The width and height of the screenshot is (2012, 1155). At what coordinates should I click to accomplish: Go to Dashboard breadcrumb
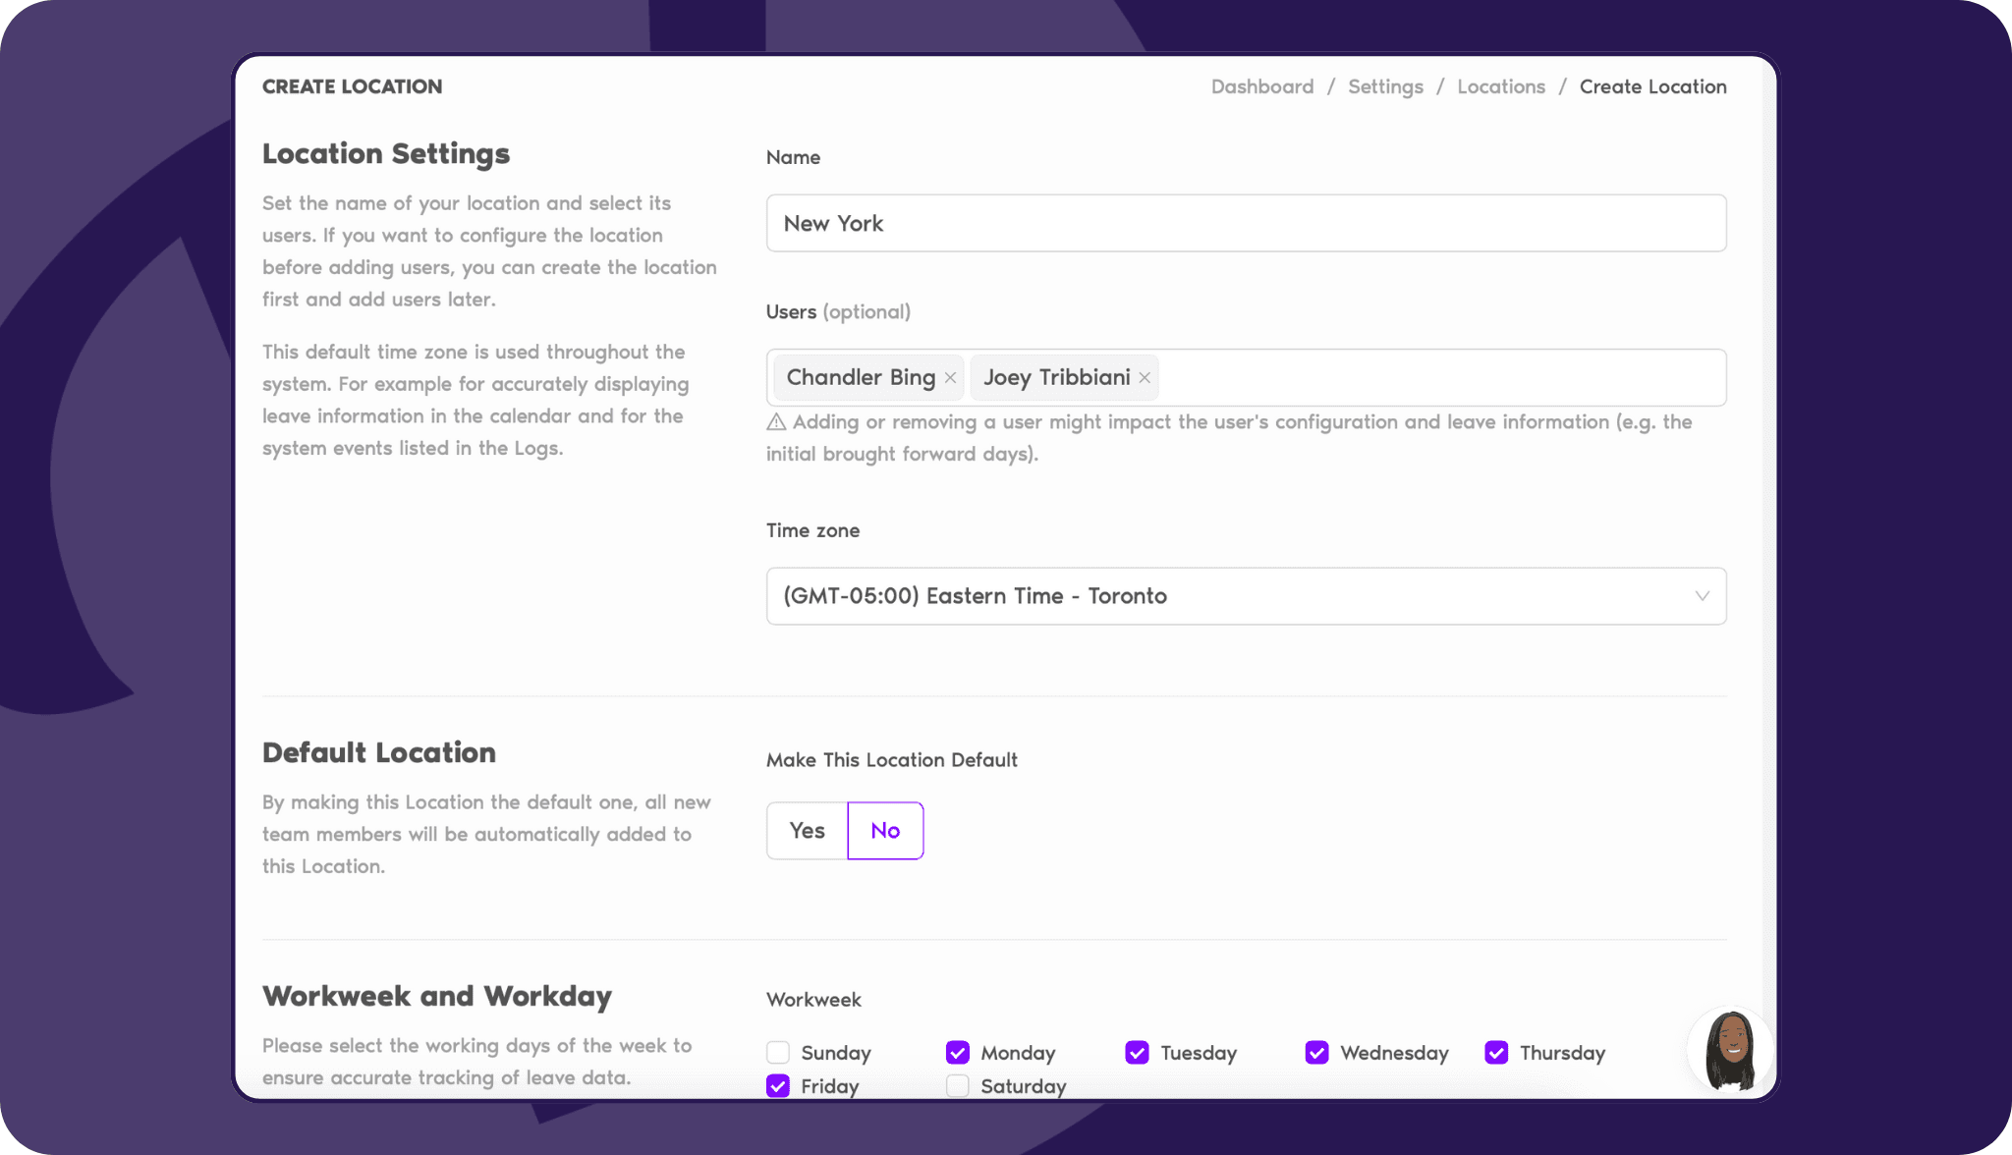coord(1262,86)
